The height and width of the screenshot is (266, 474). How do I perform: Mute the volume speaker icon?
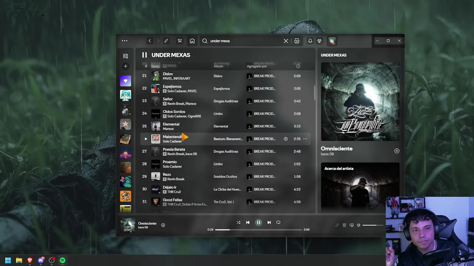[x=358, y=225]
